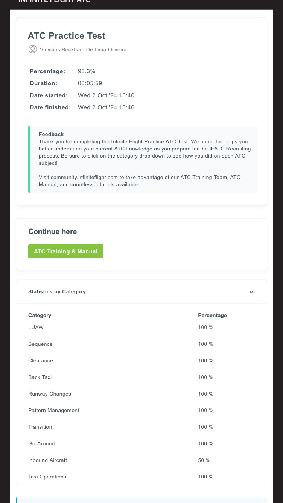Select the Transition category row
This screenshot has width=283, height=503.
click(x=40, y=427)
